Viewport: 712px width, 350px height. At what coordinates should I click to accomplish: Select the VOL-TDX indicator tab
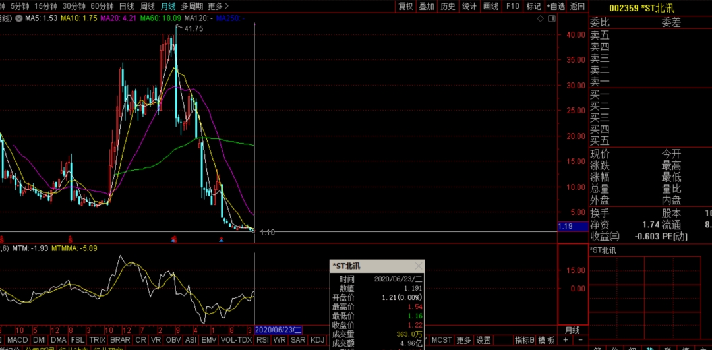coord(235,340)
